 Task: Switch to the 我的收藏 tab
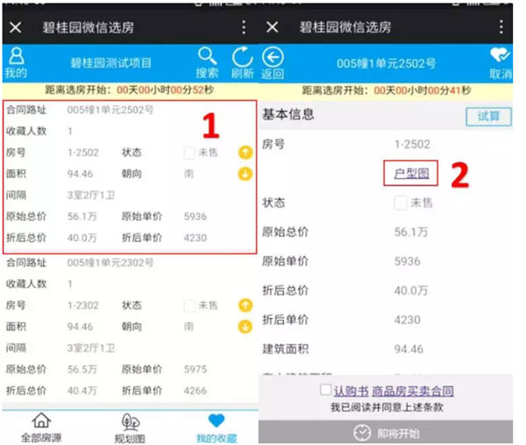pyautogui.click(x=217, y=427)
